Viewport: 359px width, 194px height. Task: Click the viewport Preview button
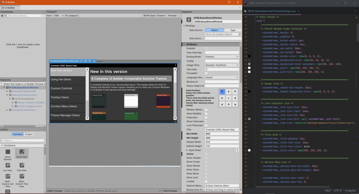(172, 16)
